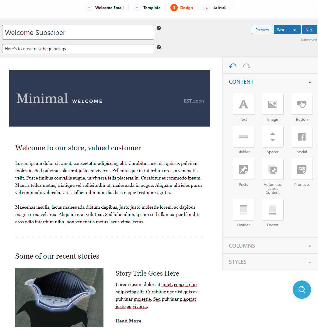318x331 pixels.
Task: Click the 'Welcome to our store' heading
Action: (78, 148)
